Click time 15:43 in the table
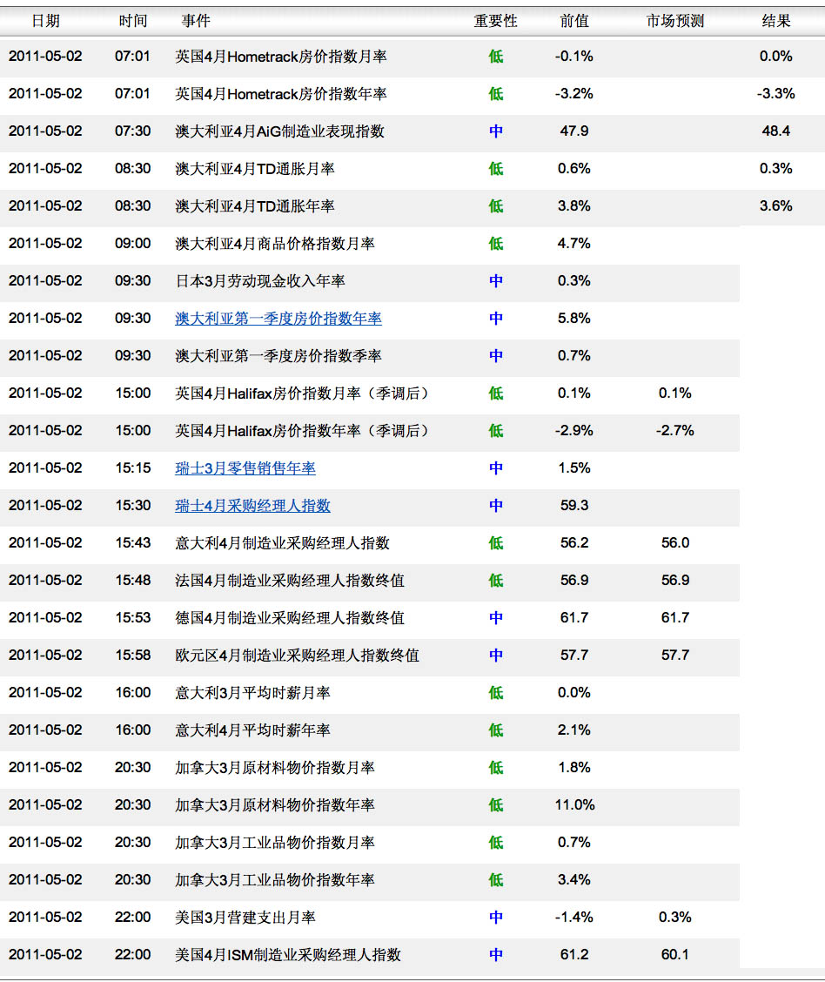Image resolution: width=825 pixels, height=982 pixels. click(132, 543)
